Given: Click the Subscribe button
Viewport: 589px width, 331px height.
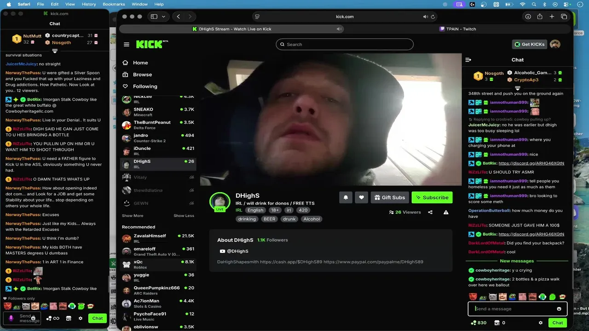Looking at the screenshot, I should click(432, 198).
